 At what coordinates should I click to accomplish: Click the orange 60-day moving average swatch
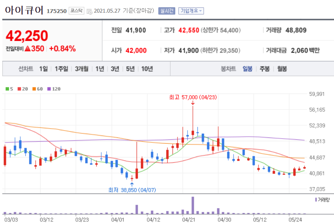[x=34, y=89]
